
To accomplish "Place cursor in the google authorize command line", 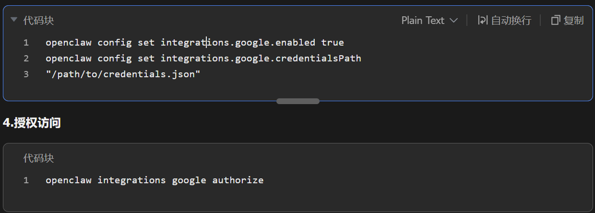I will click(155, 180).
